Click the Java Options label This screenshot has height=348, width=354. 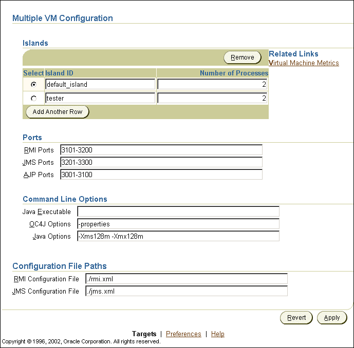[52, 236]
